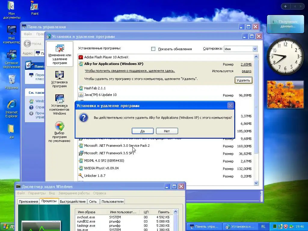
Task: Click the analog clock gadget
Action: tap(285, 56)
